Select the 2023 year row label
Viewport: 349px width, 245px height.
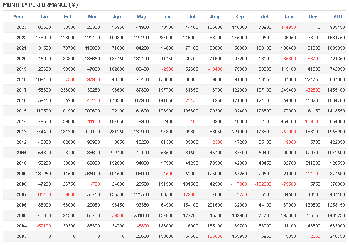coord(21,27)
